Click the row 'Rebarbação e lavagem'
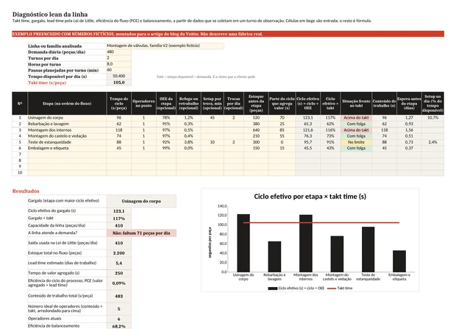Viewport: 456px width, 329px height. [228, 124]
